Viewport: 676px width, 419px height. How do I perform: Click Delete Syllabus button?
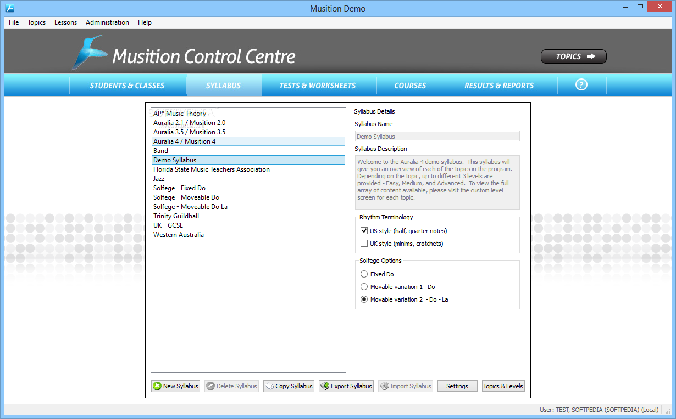click(231, 386)
